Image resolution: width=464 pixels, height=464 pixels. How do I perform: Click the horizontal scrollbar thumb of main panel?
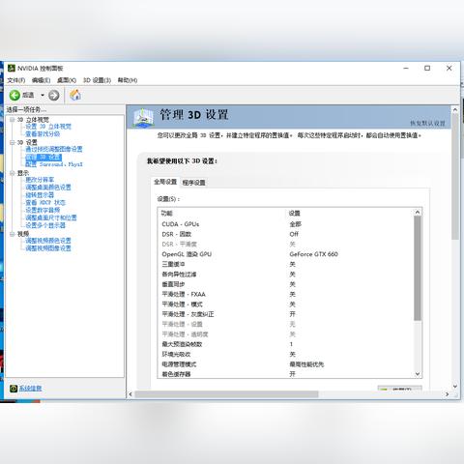(x=226, y=394)
